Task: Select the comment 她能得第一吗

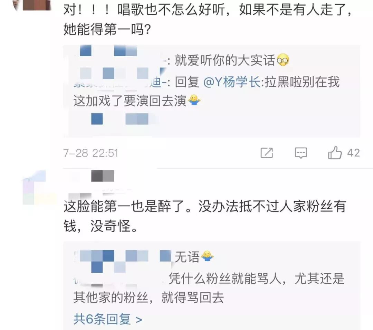Action: [207, 19]
